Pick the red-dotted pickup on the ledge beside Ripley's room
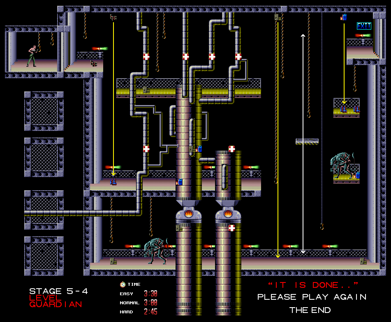 93,63
